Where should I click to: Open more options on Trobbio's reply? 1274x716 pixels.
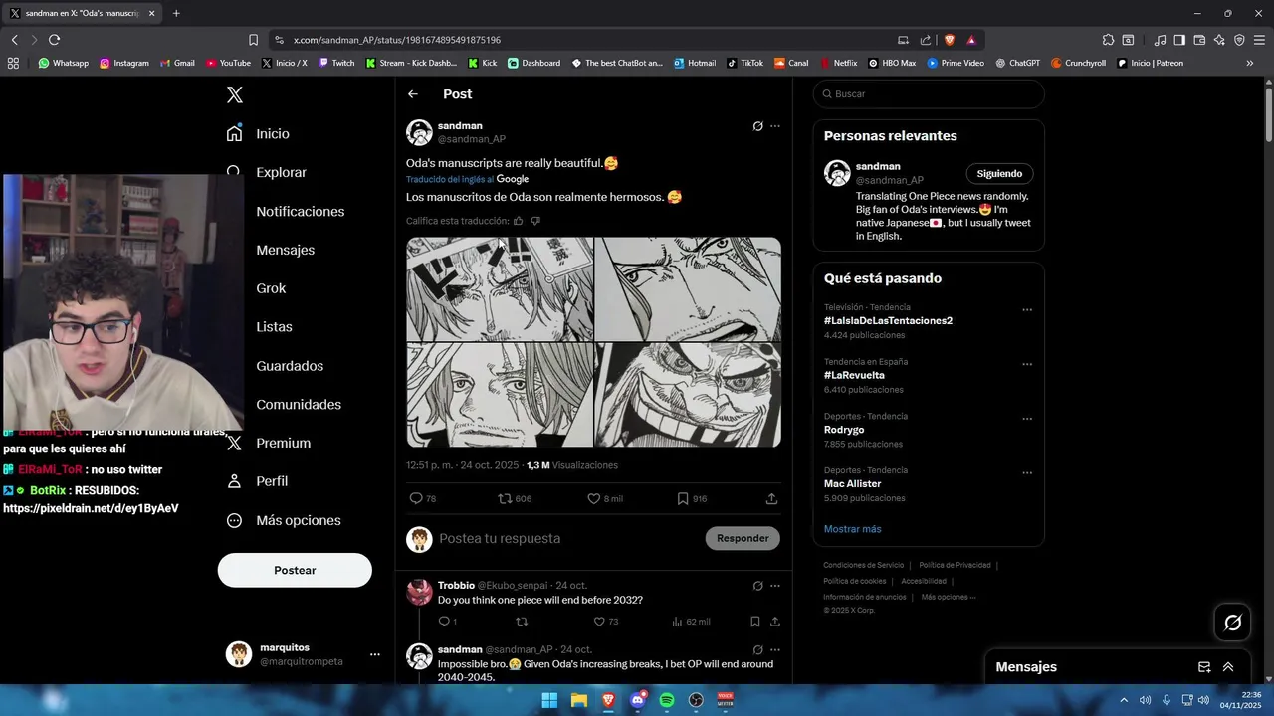775,586
